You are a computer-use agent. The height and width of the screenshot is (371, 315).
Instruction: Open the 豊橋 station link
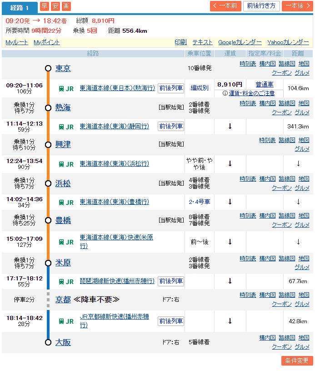coord(63,220)
